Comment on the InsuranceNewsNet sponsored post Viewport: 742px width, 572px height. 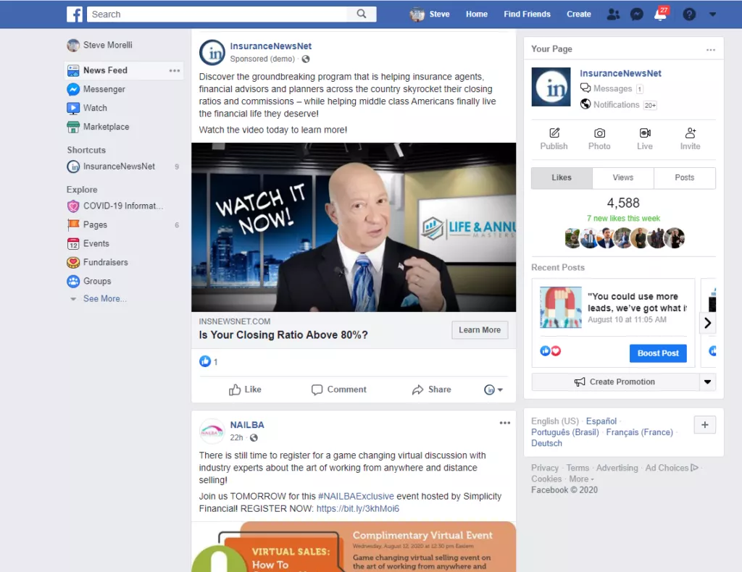[x=339, y=390]
